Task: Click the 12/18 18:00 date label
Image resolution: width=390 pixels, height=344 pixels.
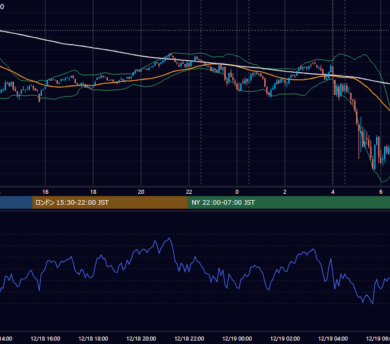Action: point(93,338)
